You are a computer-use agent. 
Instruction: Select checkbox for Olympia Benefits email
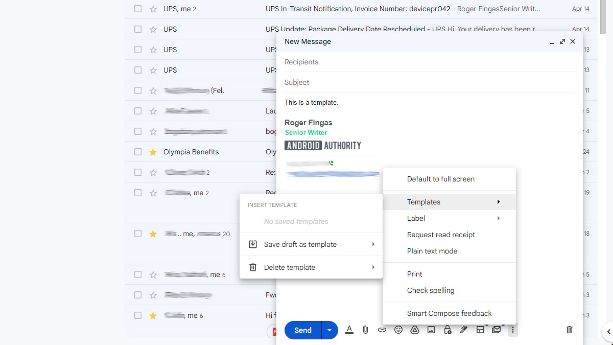click(138, 152)
